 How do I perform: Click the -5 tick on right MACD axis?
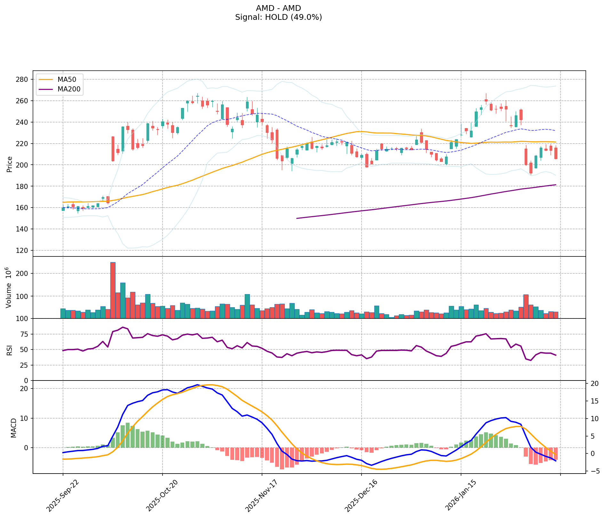coord(593,471)
